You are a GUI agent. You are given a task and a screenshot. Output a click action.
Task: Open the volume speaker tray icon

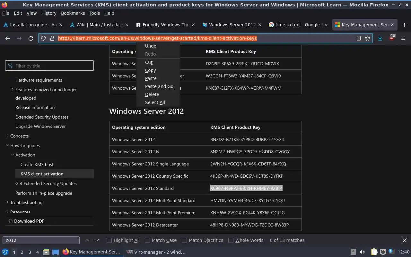tap(362, 252)
